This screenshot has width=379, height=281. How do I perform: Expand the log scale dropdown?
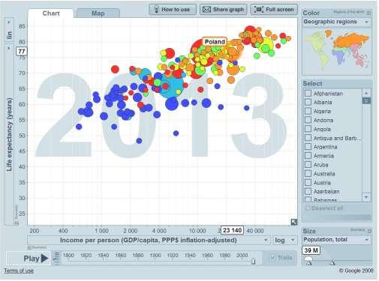[284, 241]
